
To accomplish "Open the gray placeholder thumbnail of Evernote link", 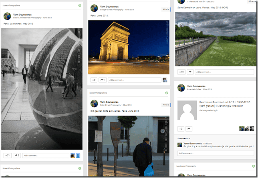I will click(x=187, y=110).
